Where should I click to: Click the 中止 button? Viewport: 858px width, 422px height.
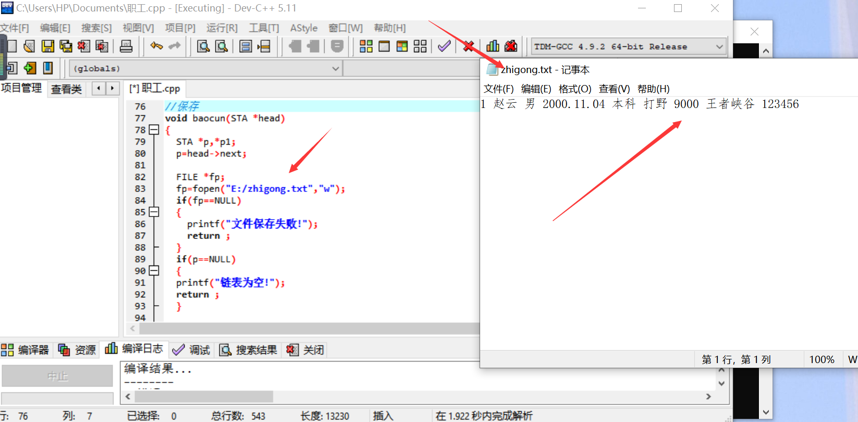tap(57, 376)
